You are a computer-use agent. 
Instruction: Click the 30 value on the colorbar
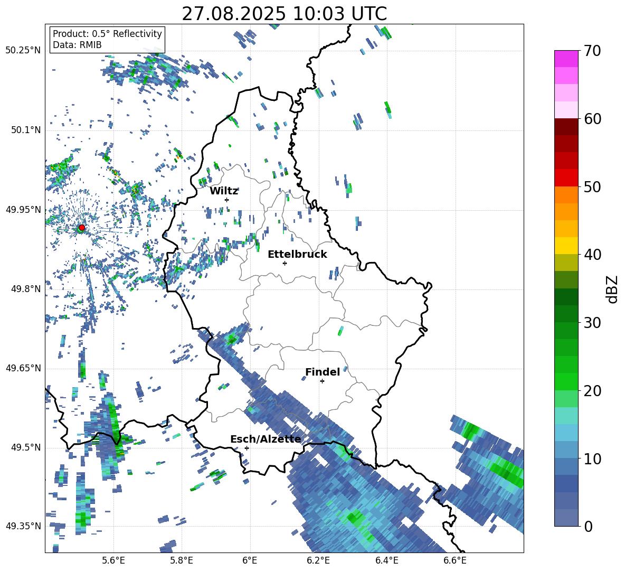(x=592, y=323)
